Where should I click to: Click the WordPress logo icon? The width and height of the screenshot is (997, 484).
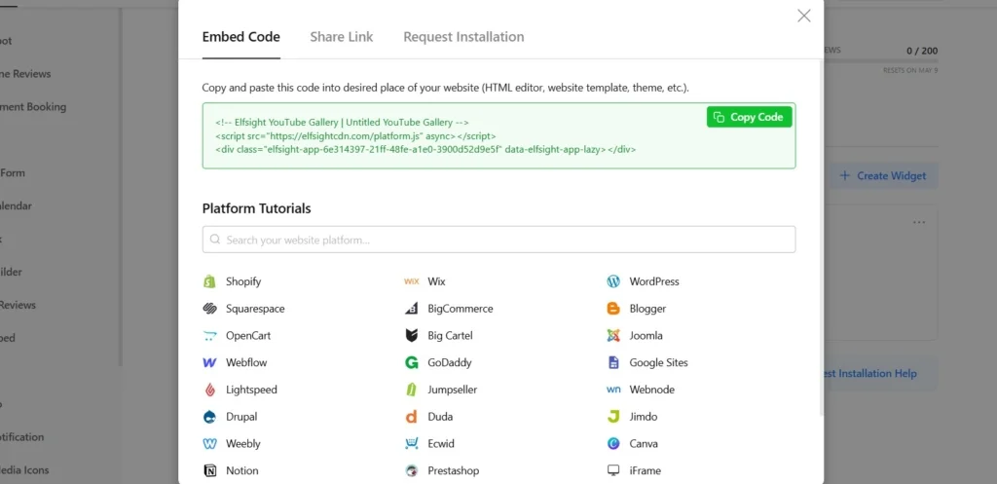613,281
